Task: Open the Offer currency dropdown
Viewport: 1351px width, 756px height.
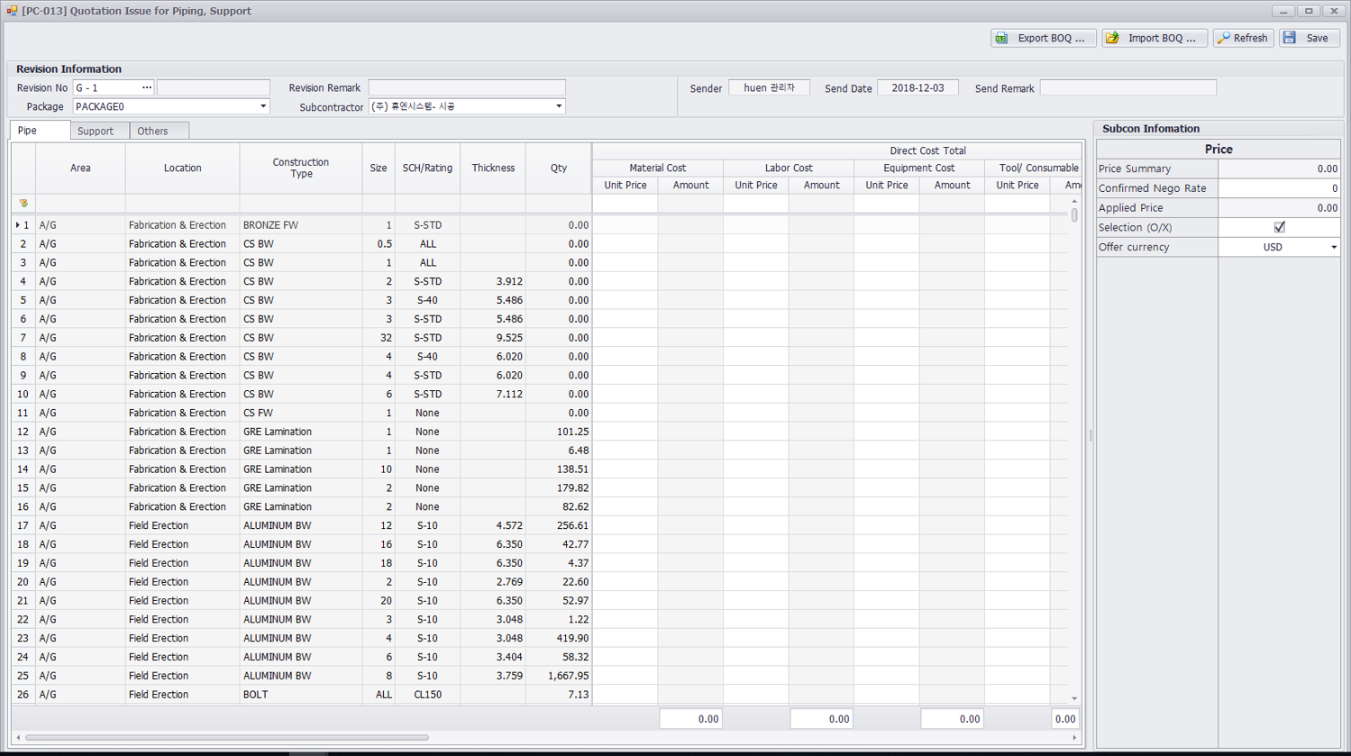Action: pos(1334,247)
